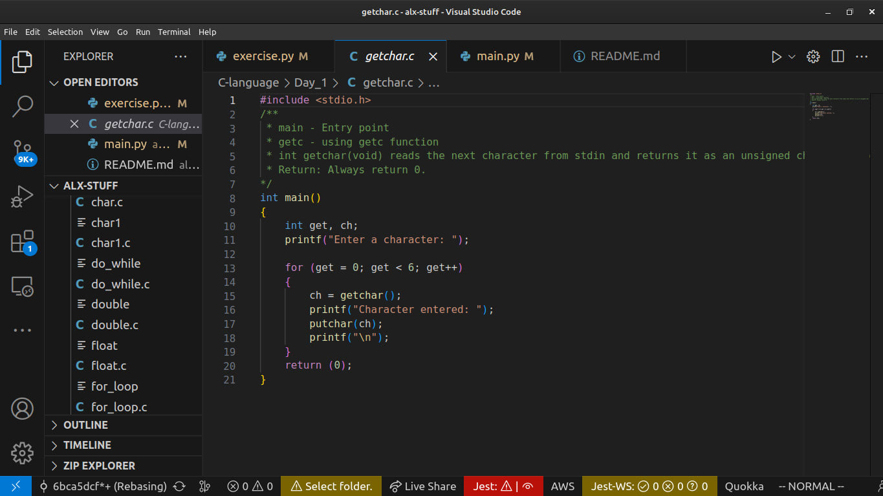The image size is (883, 496).
Task: Run the C file with play button
Action: pos(776,57)
